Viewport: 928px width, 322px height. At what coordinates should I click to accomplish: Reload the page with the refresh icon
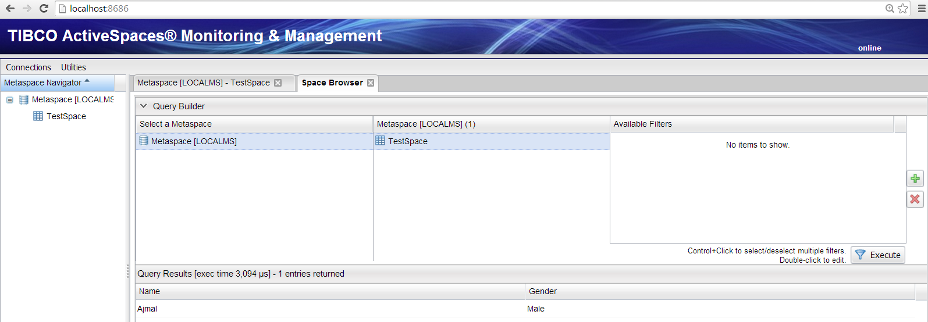[44, 9]
